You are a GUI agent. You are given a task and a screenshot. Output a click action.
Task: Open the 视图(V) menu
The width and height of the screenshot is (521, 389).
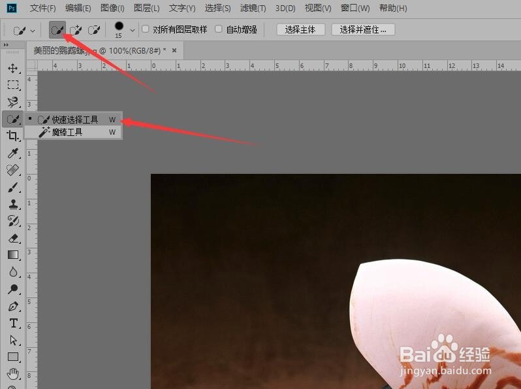318,8
